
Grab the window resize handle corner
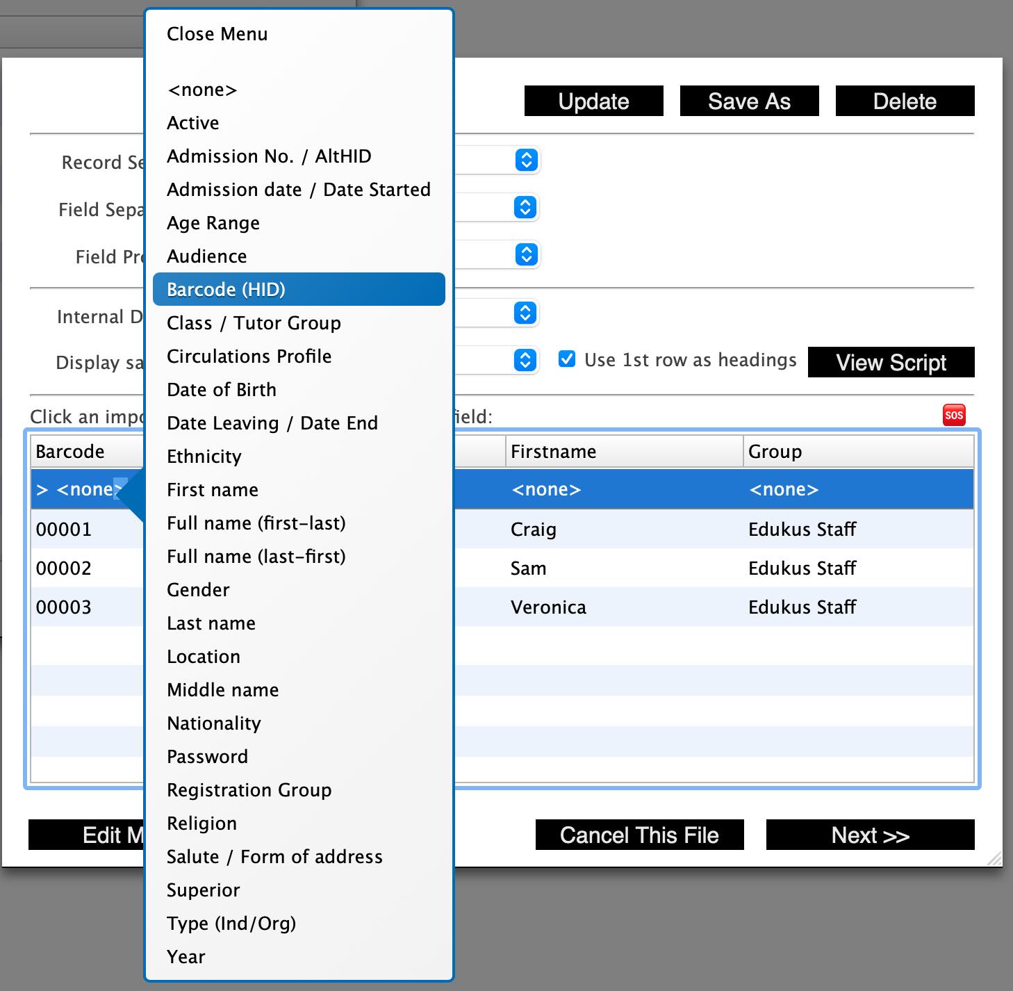[x=995, y=859]
